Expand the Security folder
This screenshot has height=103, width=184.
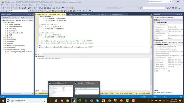tap(4, 37)
